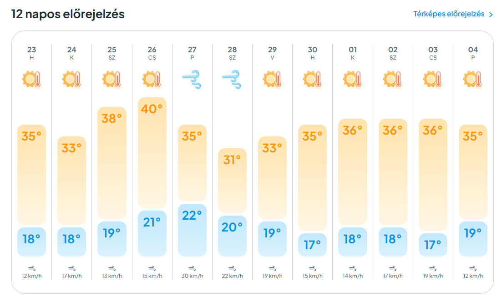Select the day 30 H column header
Screen dimensions: 502x307
click(313, 53)
